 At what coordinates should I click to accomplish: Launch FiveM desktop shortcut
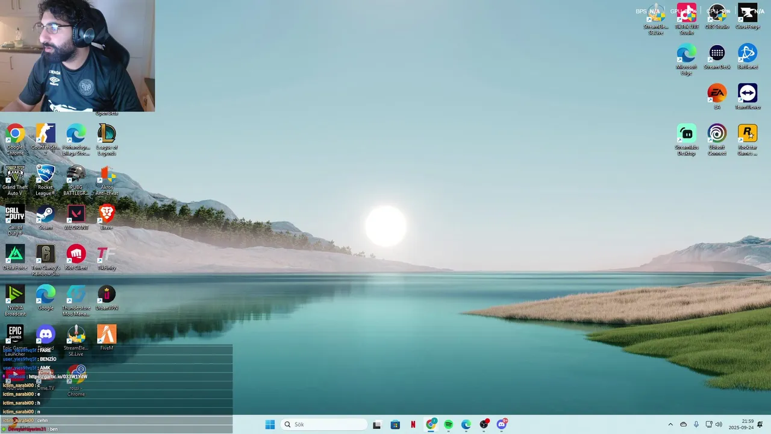coord(107,338)
